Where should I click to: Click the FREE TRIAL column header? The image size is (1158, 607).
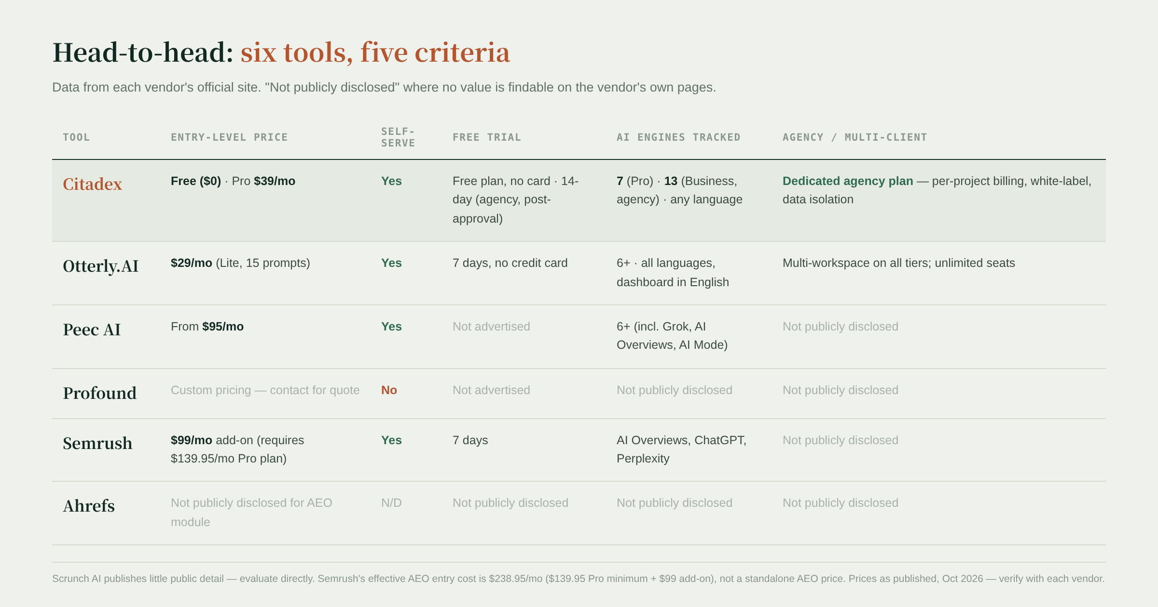(487, 137)
